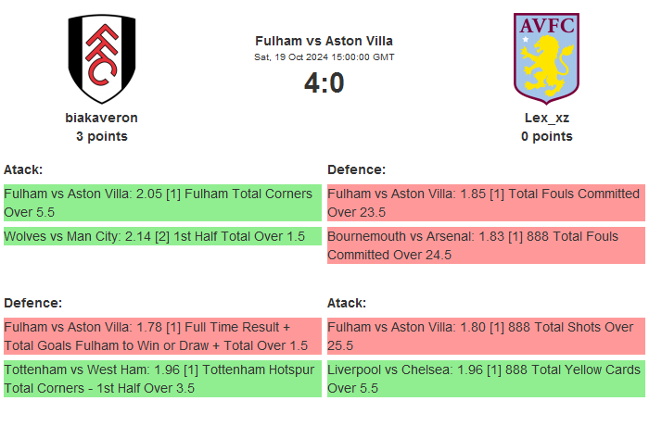The image size is (649, 426).
Task: Select the Lex_xz username
Action: tap(547, 118)
